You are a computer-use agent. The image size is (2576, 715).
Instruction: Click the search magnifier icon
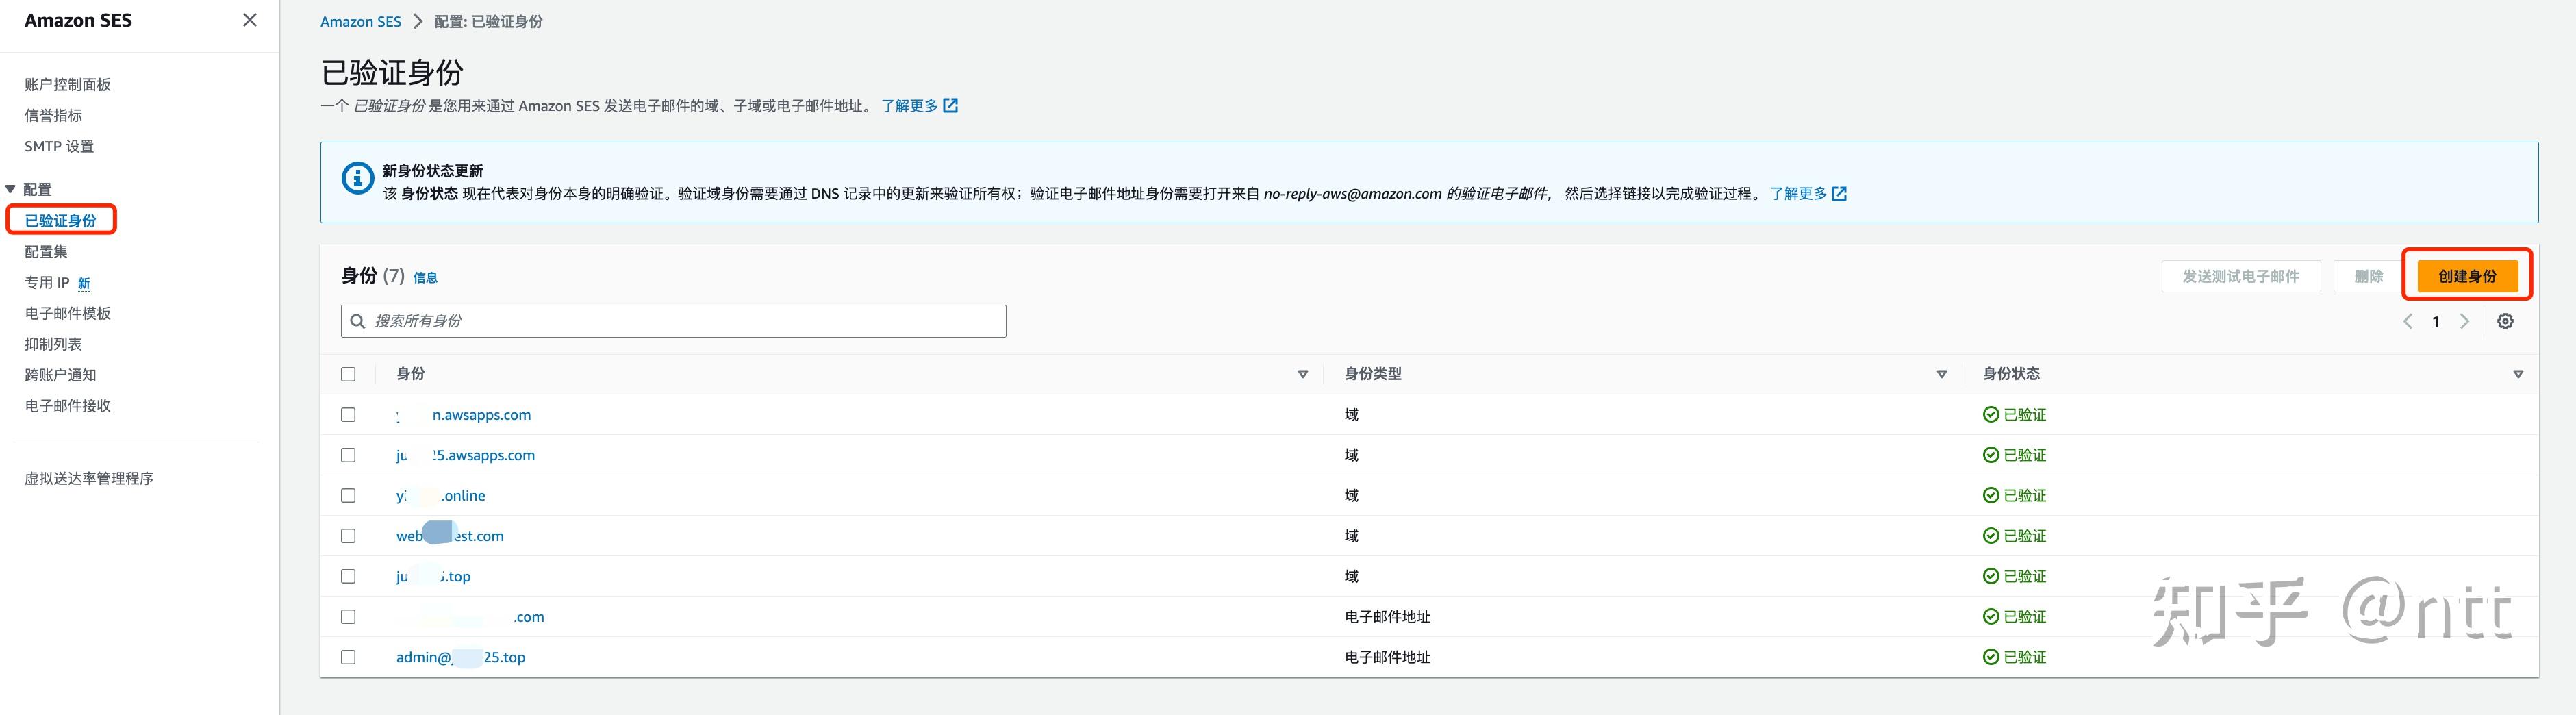pos(357,321)
